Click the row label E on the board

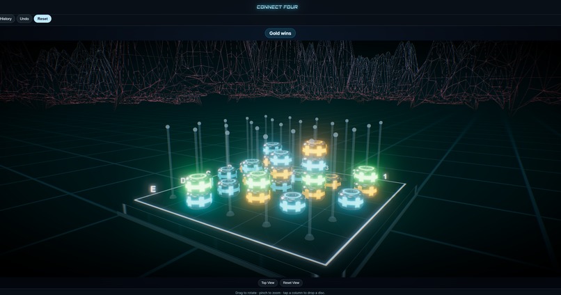152,189
